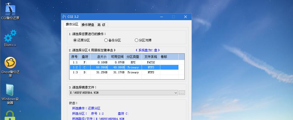The image size is (293, 120).
Task: Click the 文件系统 column header
Action: [151, 57]
